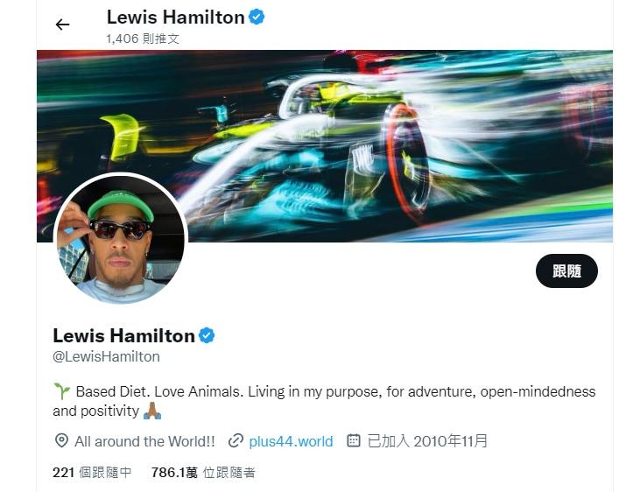Click the praying hands emoji in the bio
The height and width of the screenshot is (492, 633).
pos(152,411)
